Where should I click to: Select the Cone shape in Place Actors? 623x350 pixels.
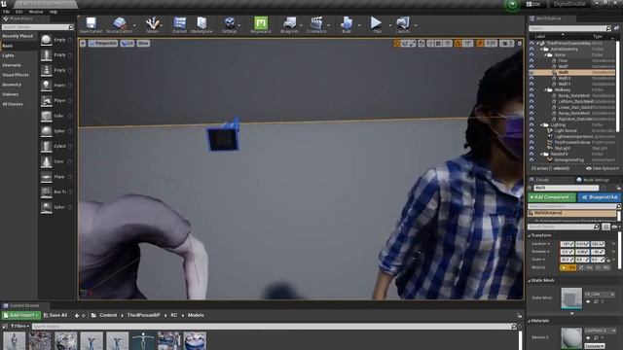[47, 161]
